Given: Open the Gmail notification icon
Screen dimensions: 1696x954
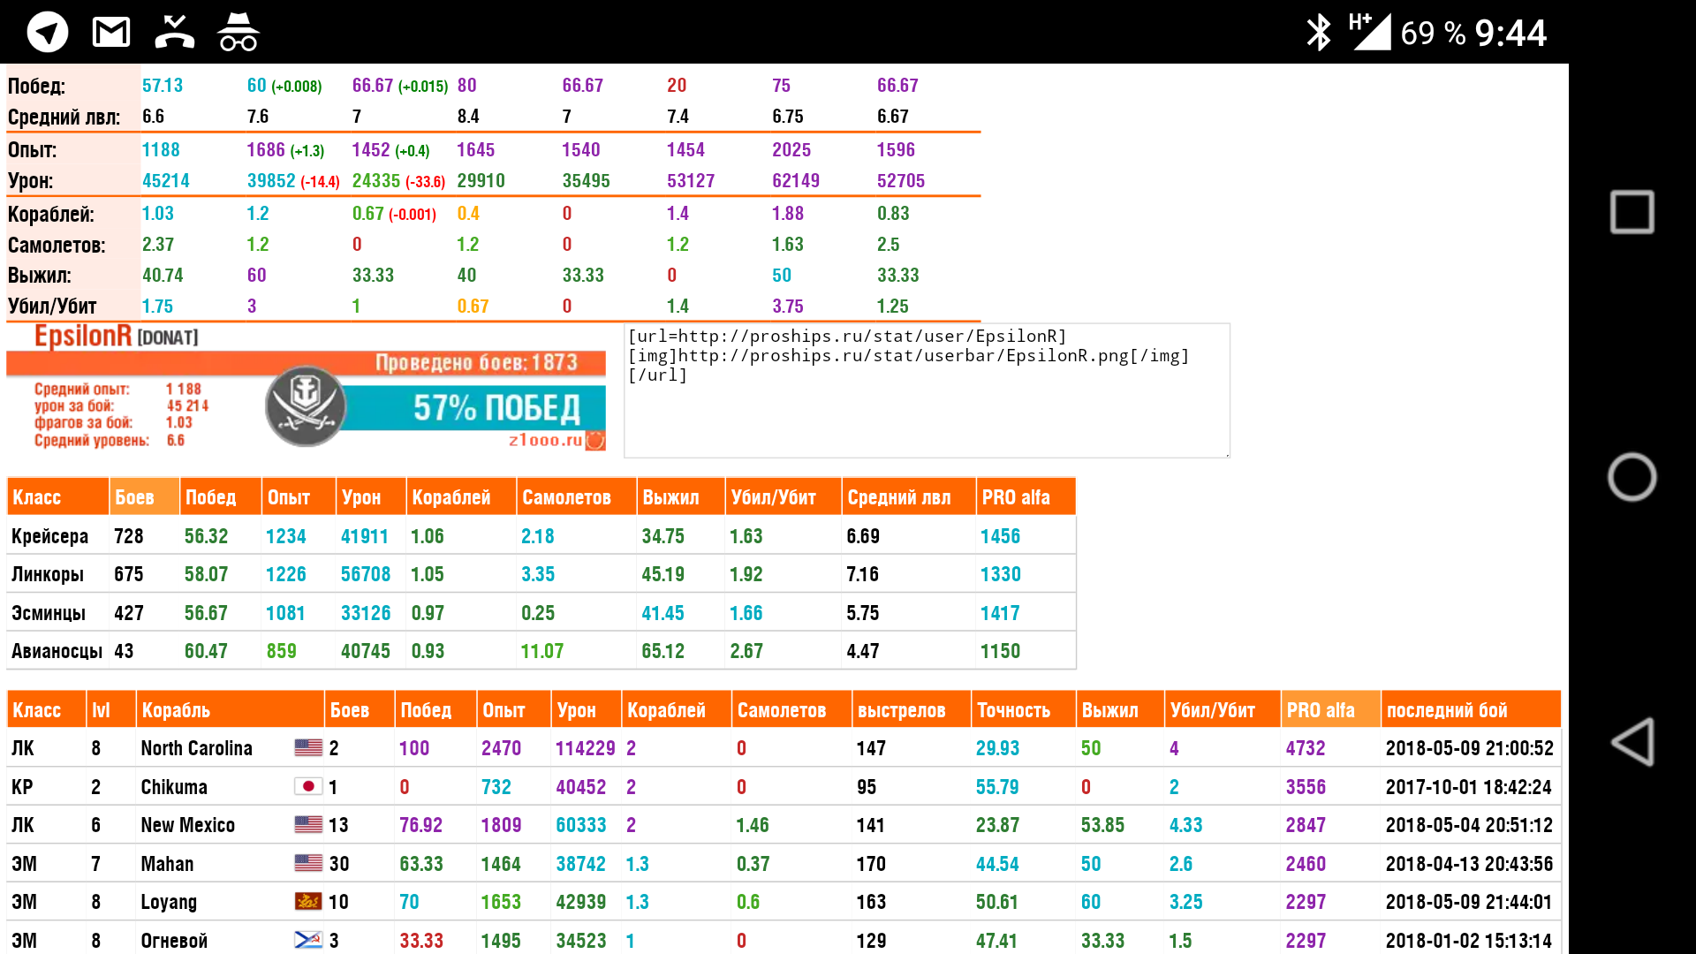Looking at the screenshot, I should coord(111,33).
